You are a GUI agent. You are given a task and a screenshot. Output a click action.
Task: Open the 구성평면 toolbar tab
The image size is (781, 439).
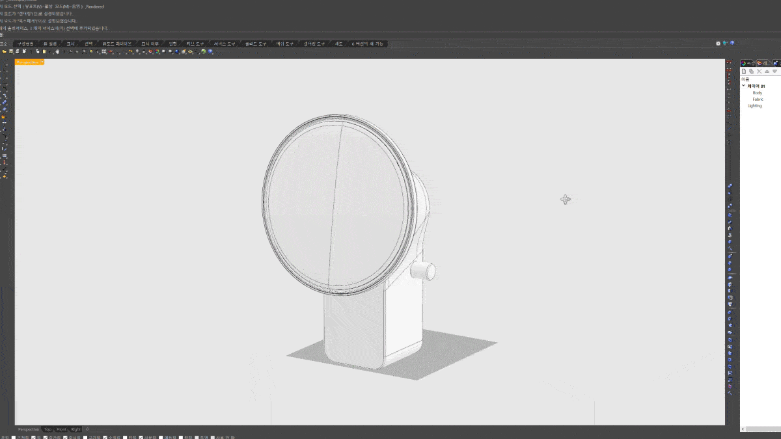[x=25, y=44]
